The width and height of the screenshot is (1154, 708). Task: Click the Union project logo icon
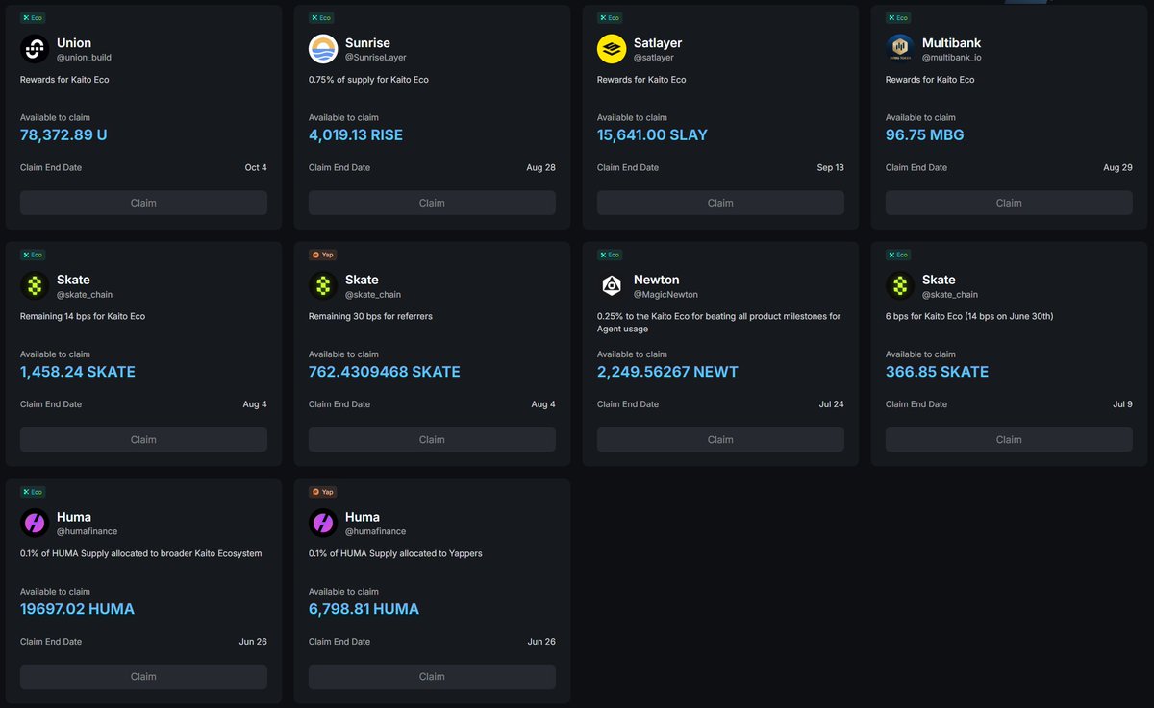35,49
